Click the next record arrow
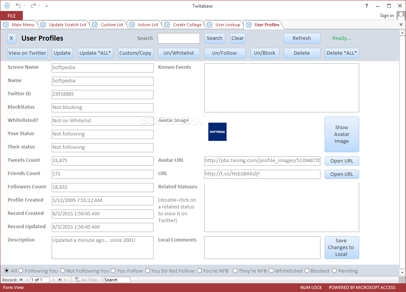Viewport: 406px width, 292px height. click(54, 279)
